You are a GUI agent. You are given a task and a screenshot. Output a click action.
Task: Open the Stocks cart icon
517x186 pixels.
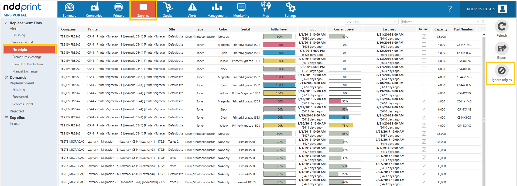click(x=167, y=7)
